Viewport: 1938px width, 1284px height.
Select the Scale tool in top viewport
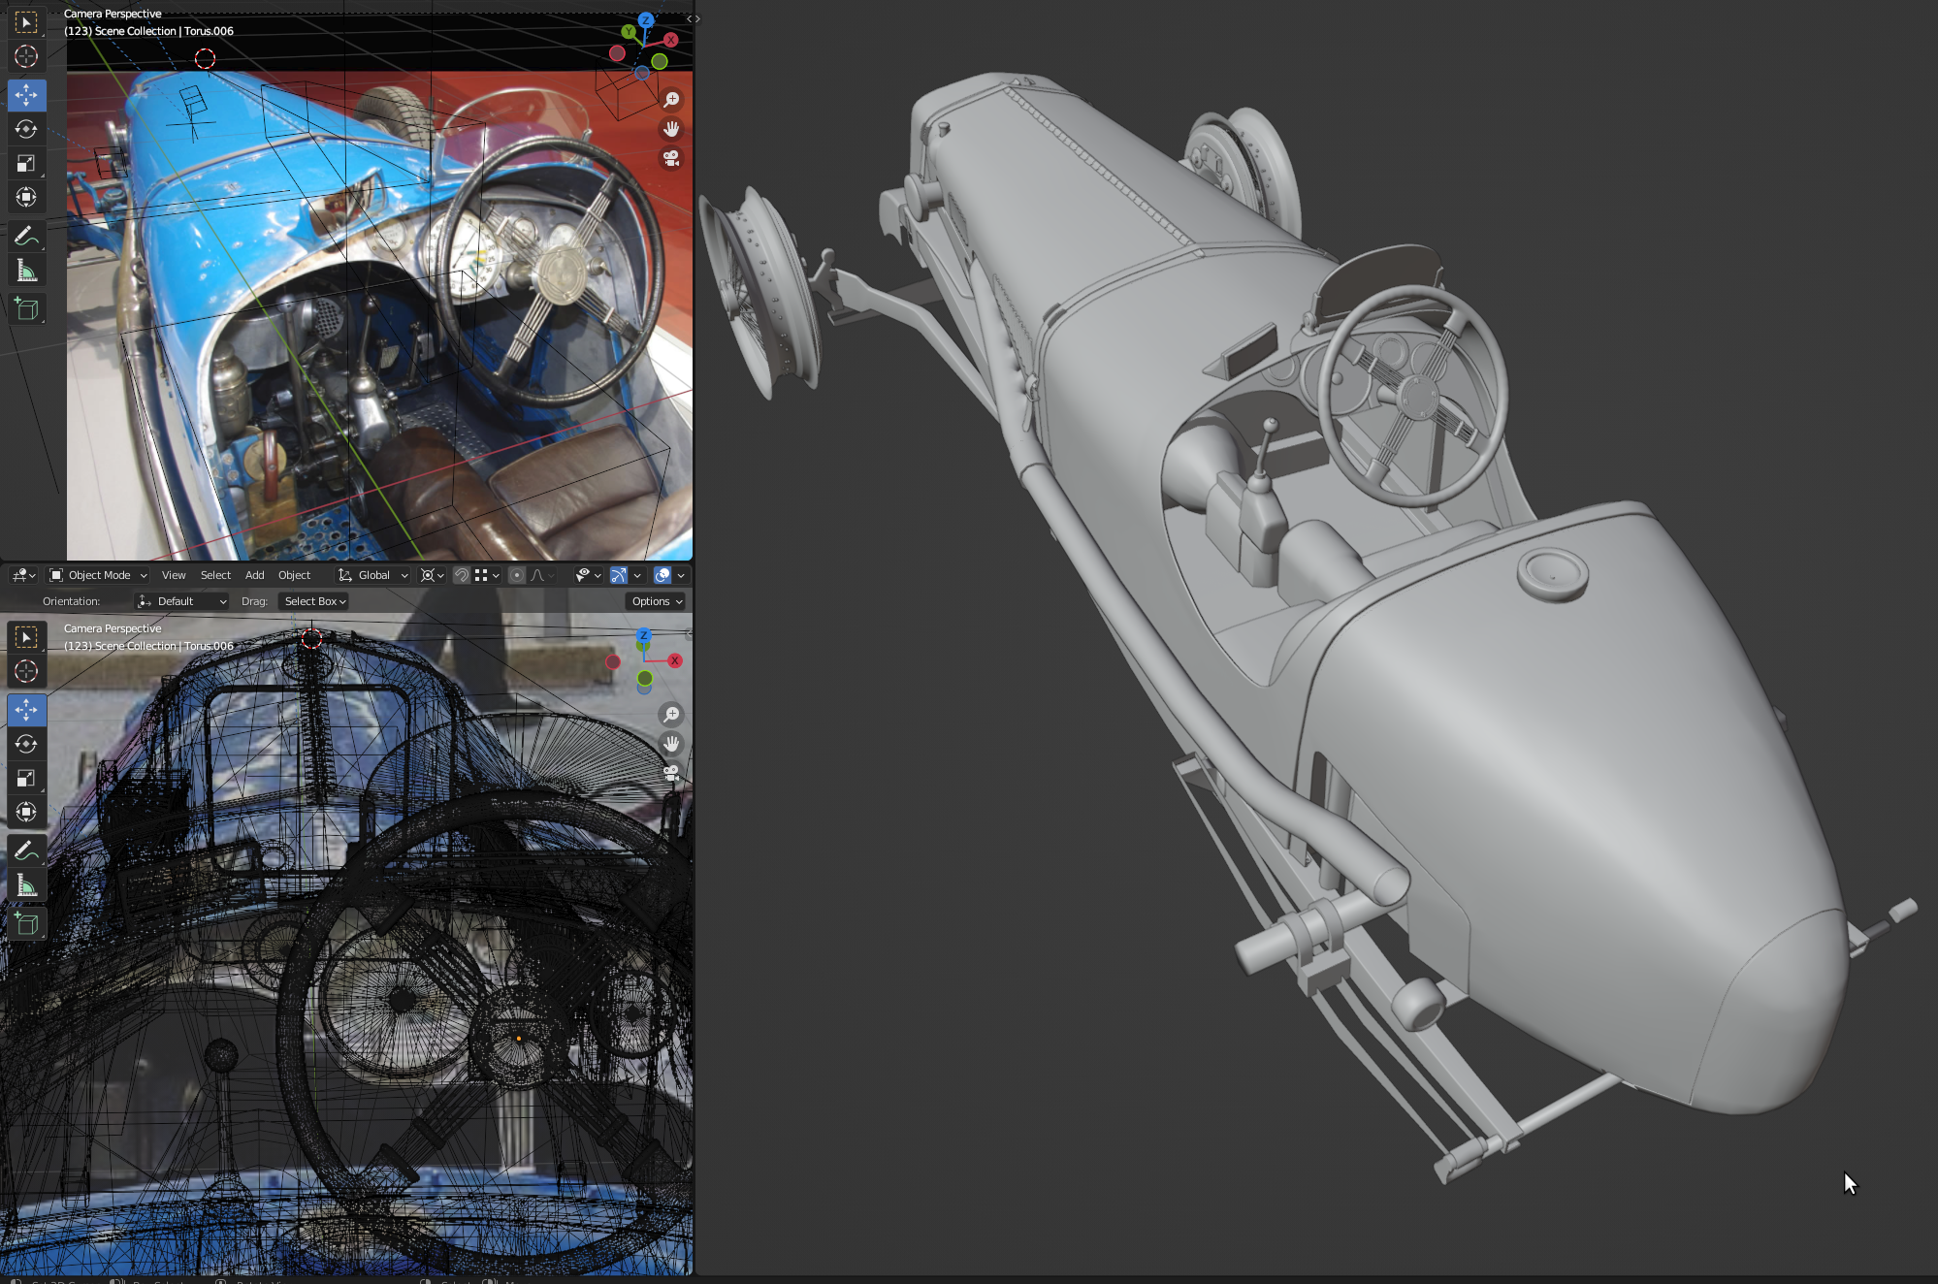(26, 163)
